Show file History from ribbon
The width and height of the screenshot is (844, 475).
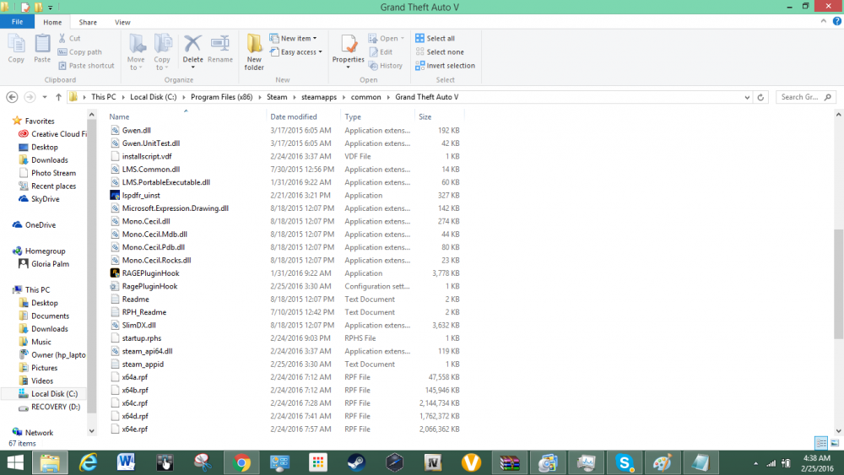(386, 66)
